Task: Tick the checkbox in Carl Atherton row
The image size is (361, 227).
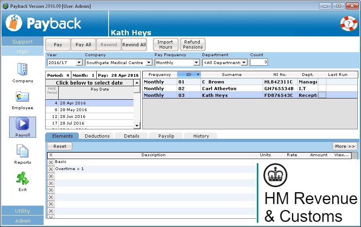Action: (x=322, y=89)
